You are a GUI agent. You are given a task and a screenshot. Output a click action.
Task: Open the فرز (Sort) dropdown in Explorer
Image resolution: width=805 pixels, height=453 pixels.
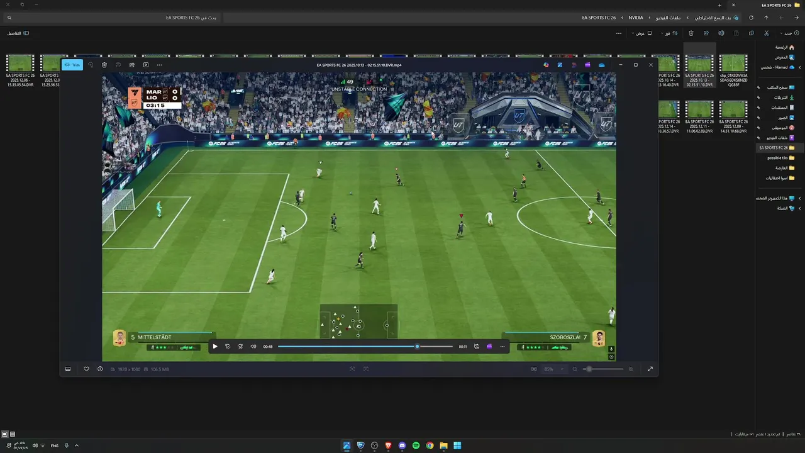coord(669,33)
